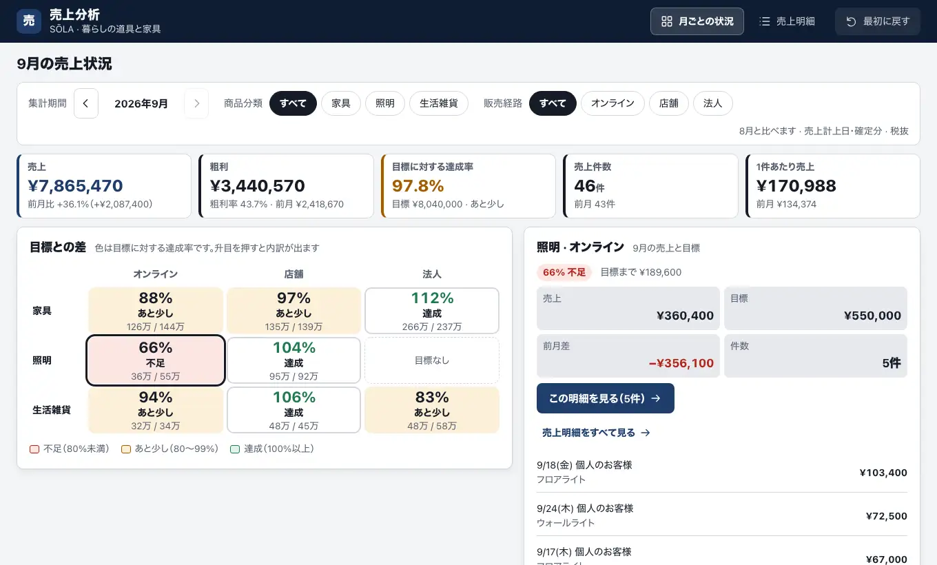This screenshot has width=937, height=565.
Task: Go to the next month with right chevron
Action: 196,103
